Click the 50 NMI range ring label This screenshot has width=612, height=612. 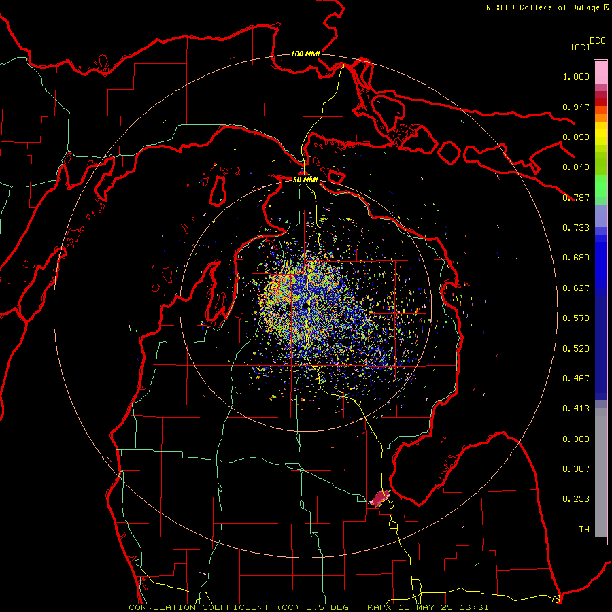point(305,180)
